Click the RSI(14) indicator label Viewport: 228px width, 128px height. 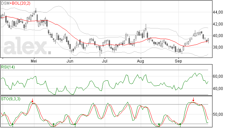pyautogui.click(x=8, y=67)
